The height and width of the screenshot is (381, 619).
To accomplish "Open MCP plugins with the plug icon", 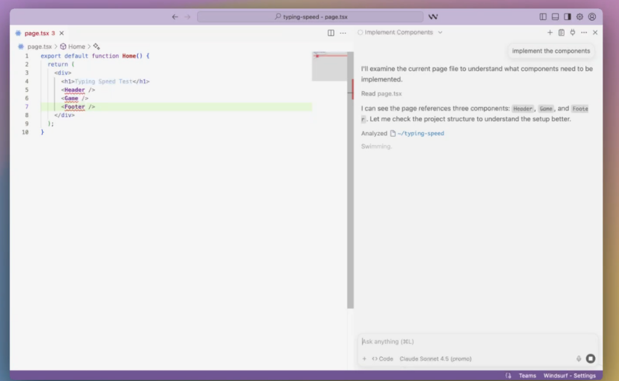I will point(572,33).
